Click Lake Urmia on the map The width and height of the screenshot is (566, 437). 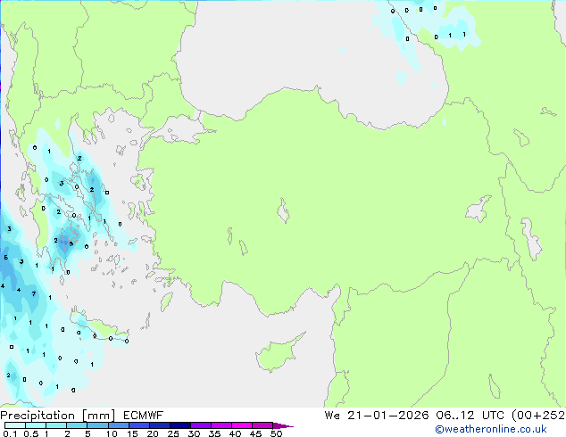coord(532,239)
